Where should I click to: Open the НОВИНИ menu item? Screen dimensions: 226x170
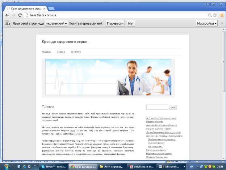[61, 52]
